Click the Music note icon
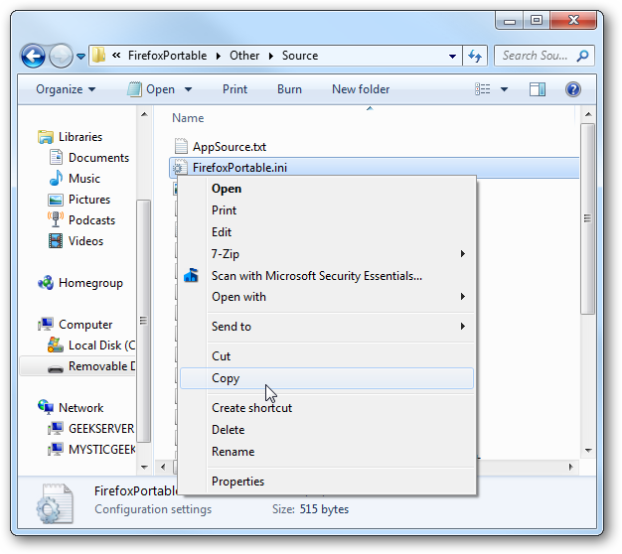This screenshot has width=622, height=554. coord(56,178)
